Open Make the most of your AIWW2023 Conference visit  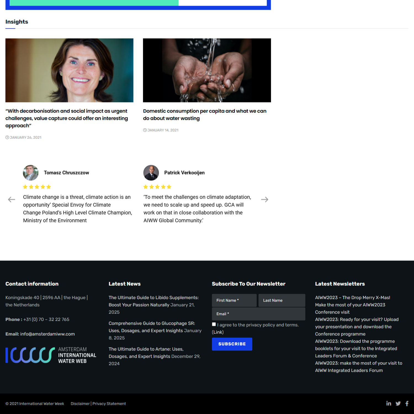click(350, 308)
